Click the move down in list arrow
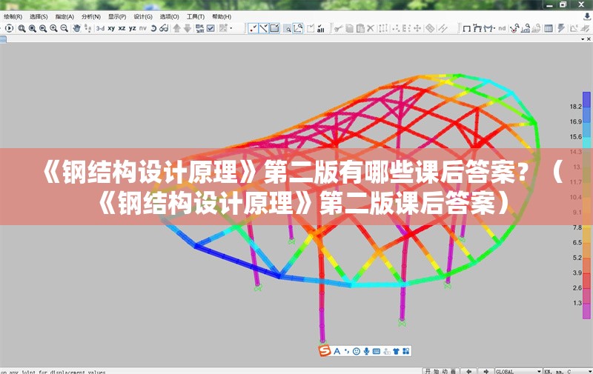 coord(188,28)
